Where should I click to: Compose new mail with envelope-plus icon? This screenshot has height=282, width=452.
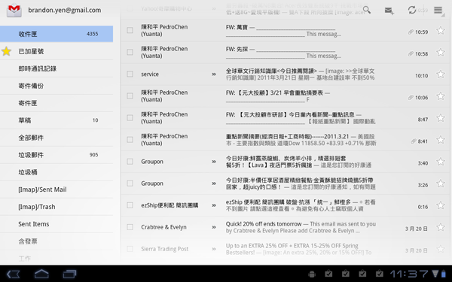tap(389, 11)
